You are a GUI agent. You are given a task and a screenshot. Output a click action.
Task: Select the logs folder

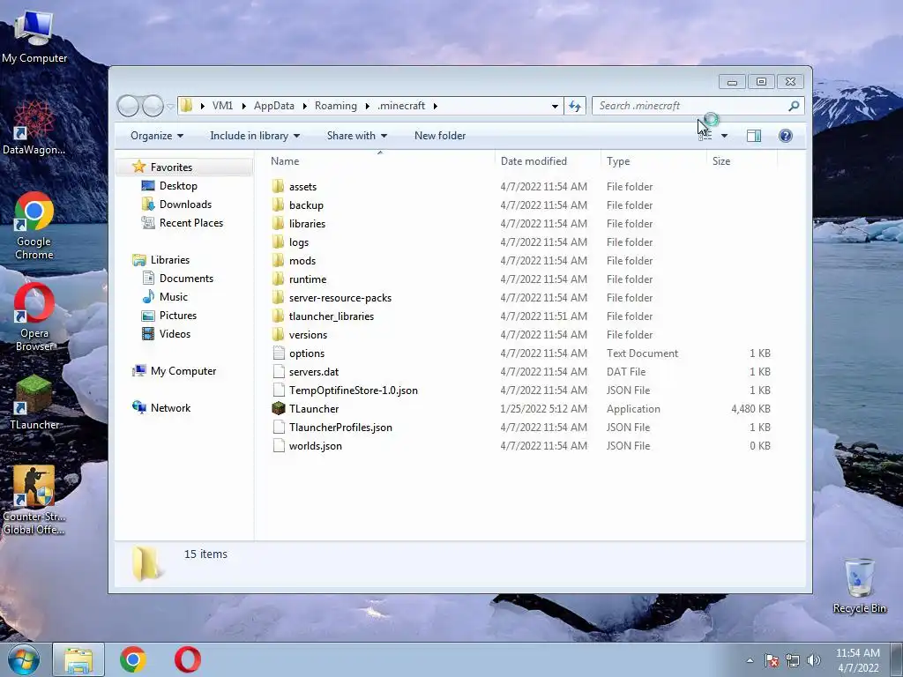[298, 242]
